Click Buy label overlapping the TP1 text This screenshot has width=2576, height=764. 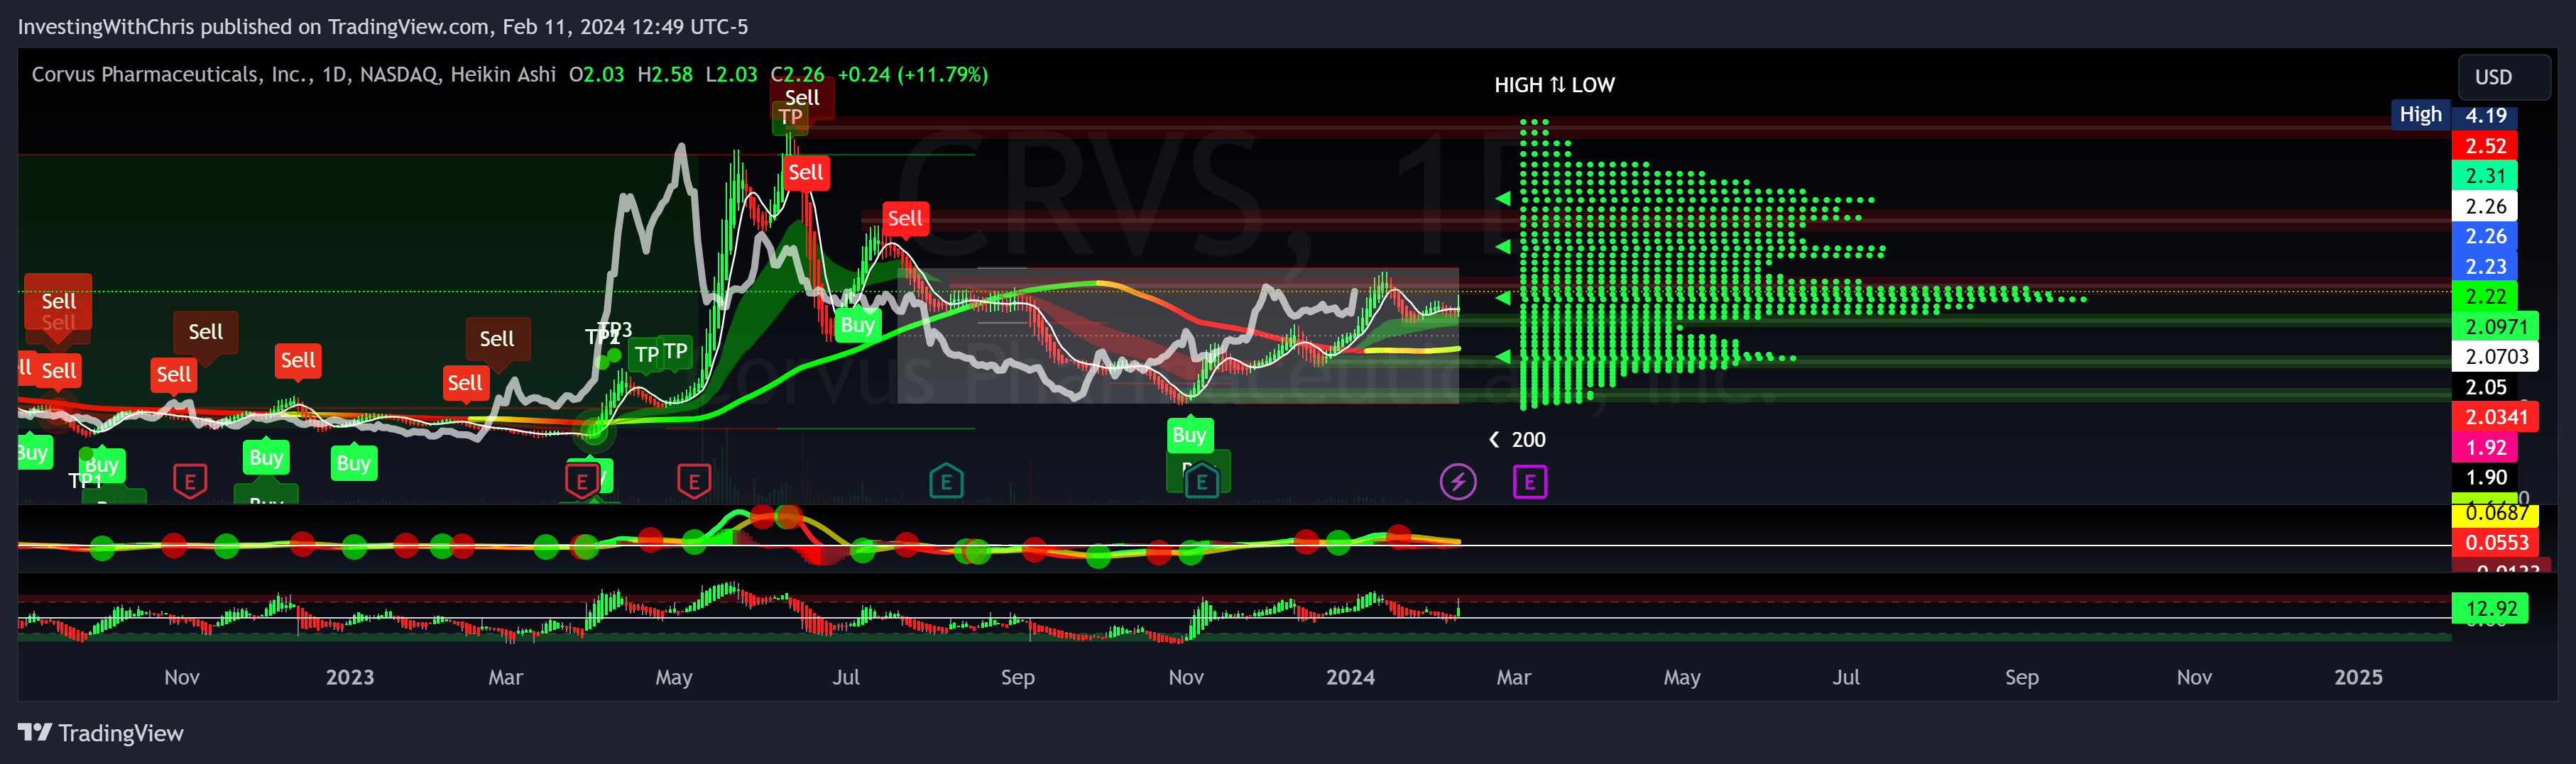click(102, 465)
